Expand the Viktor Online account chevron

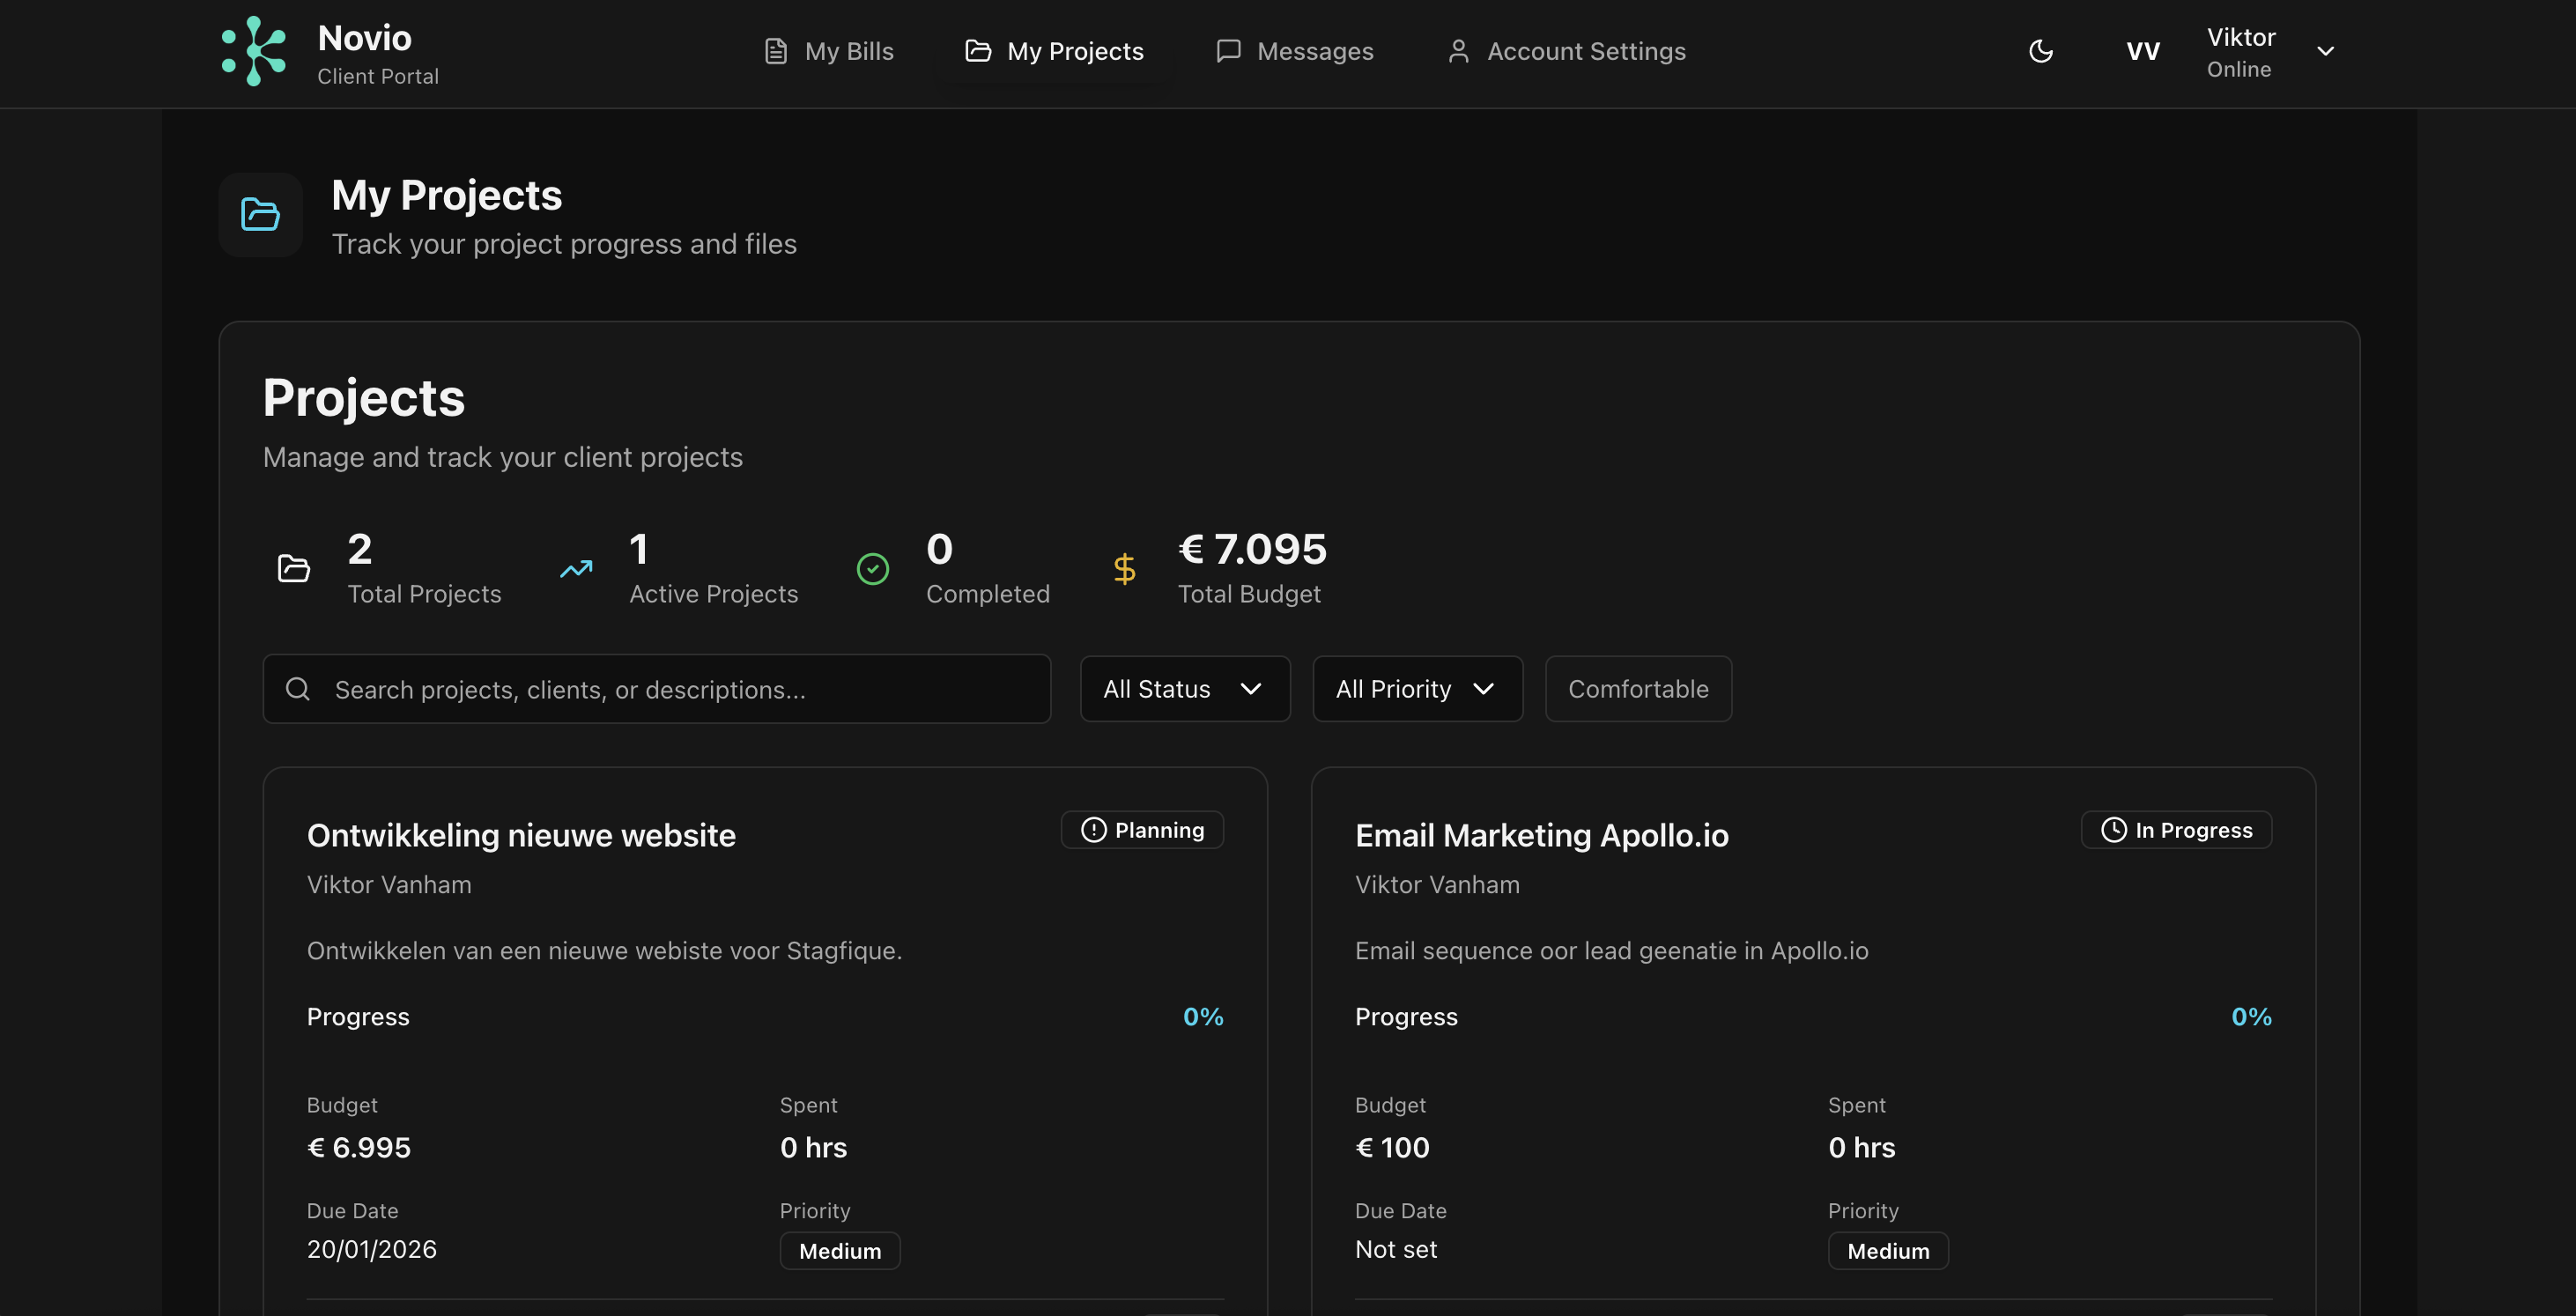click(2327, 51)
